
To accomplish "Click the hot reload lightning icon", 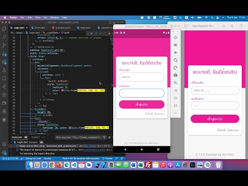I will pos(109,34).
